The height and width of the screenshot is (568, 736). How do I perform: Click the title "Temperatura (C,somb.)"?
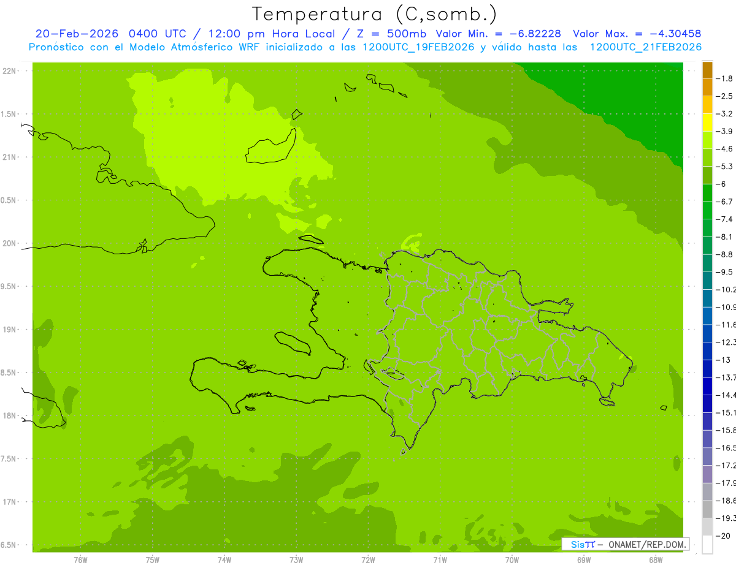tap(374, 13)
